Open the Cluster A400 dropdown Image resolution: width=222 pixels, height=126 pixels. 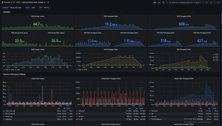(x=34, y=8)
